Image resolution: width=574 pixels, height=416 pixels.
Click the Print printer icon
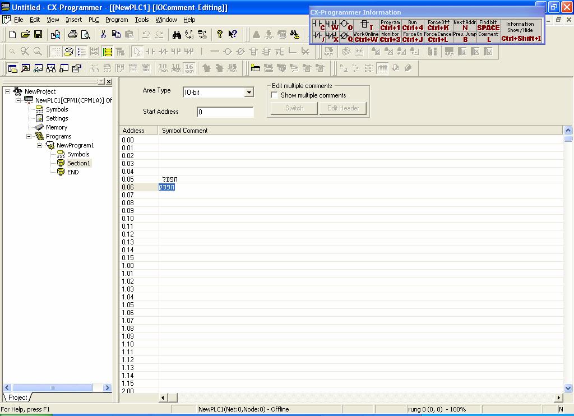73,34
